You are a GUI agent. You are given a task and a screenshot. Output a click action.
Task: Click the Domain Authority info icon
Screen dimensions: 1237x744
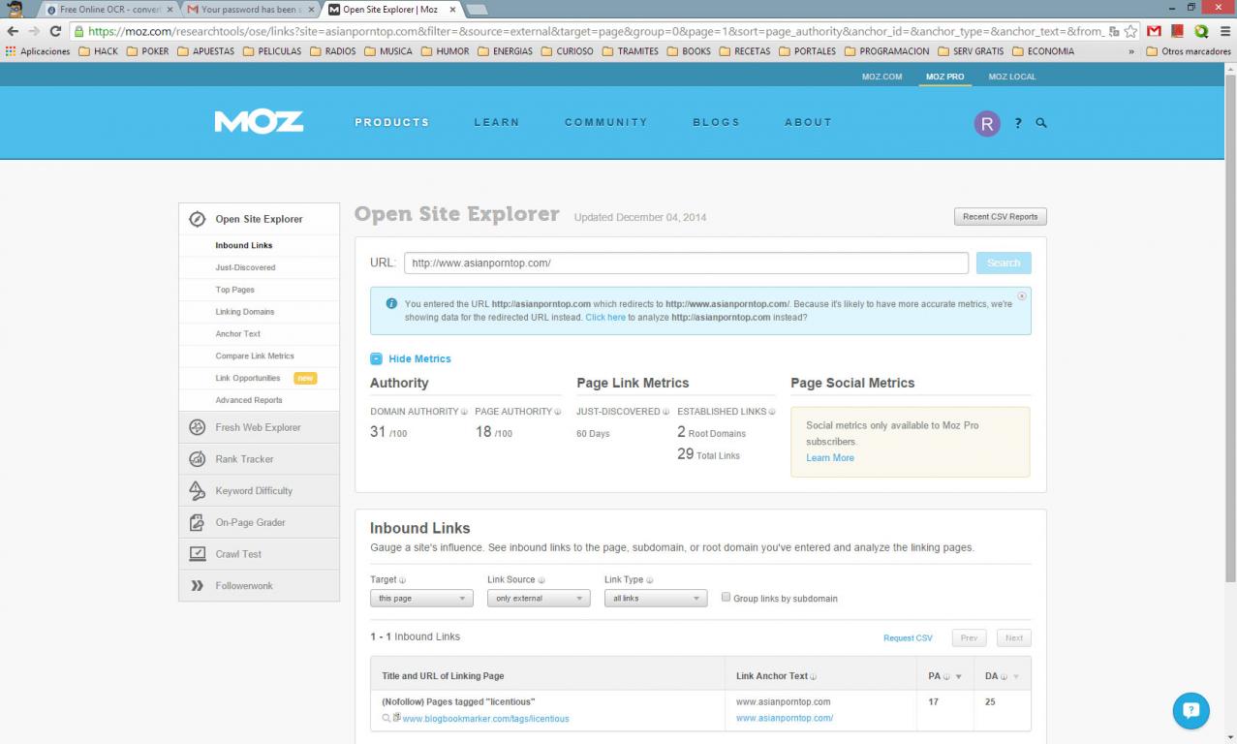click(x=464, y=412)
